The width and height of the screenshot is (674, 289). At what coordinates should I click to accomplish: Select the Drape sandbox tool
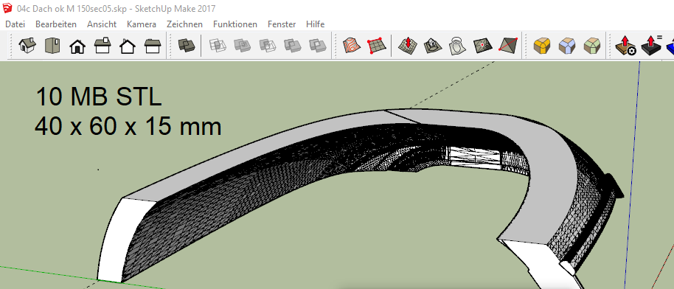pos(457,45)
